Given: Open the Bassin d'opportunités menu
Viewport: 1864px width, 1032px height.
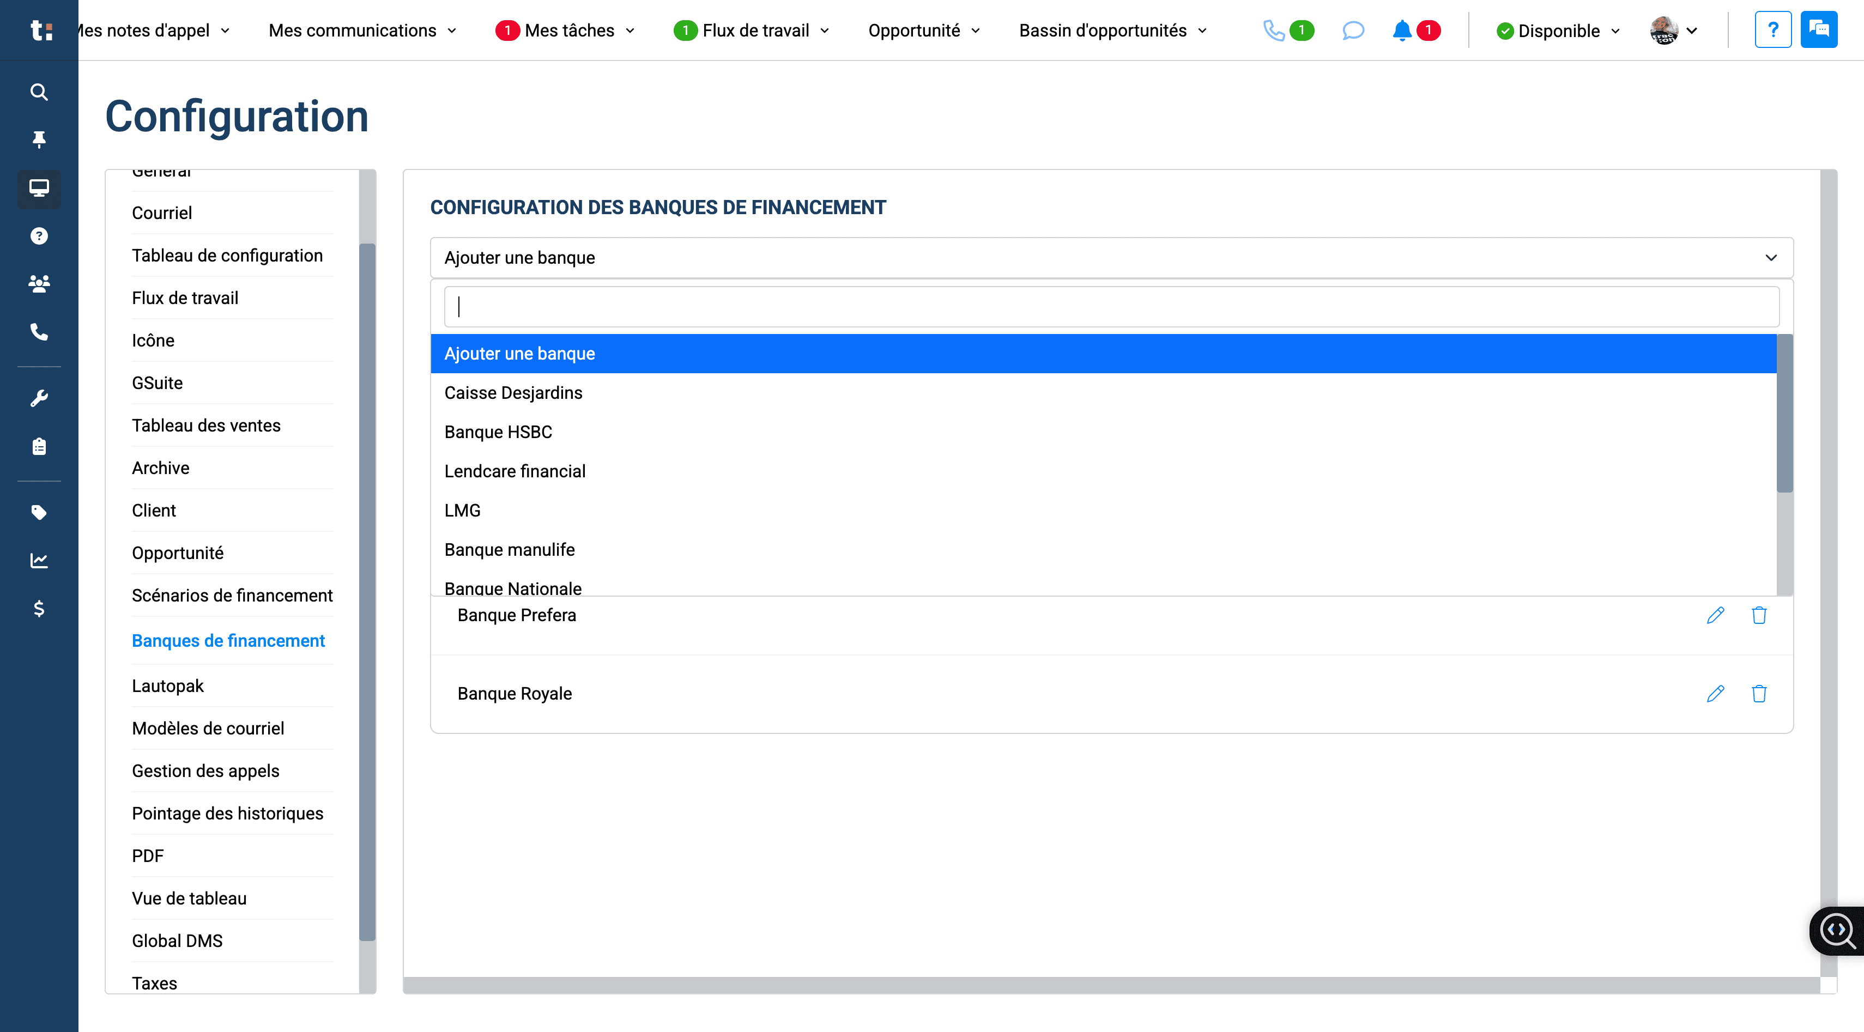Looking at the screenshot, I should (x=1113, y=31).
